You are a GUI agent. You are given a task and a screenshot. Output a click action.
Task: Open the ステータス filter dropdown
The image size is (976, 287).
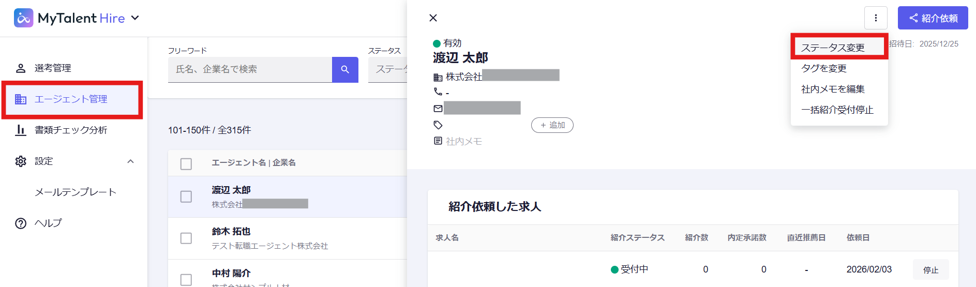[x=388, y=69]
